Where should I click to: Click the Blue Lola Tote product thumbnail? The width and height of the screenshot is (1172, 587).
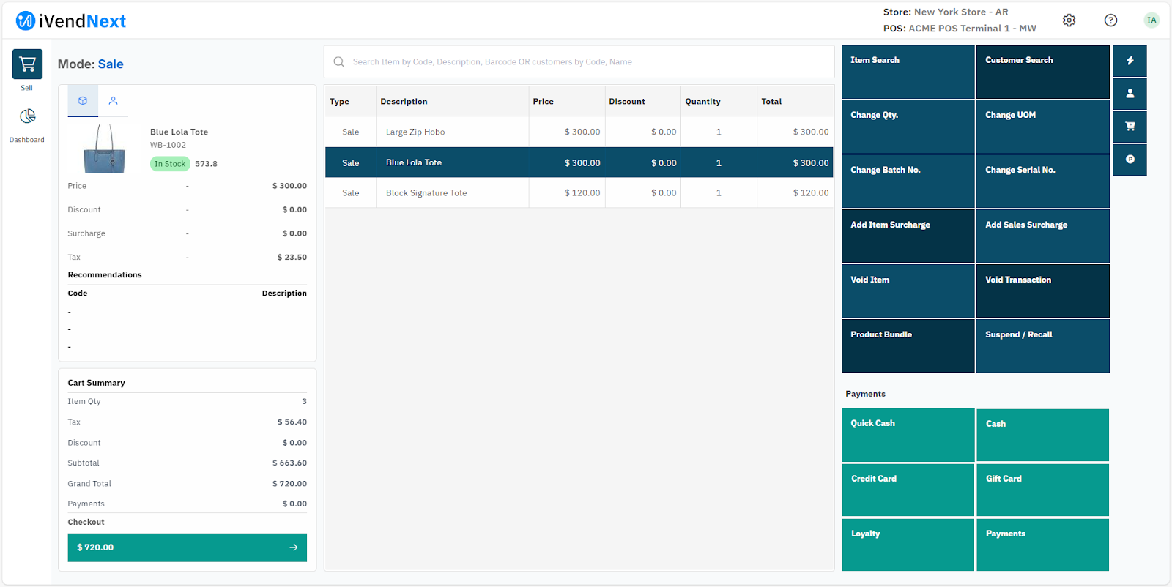coord(105,149)
